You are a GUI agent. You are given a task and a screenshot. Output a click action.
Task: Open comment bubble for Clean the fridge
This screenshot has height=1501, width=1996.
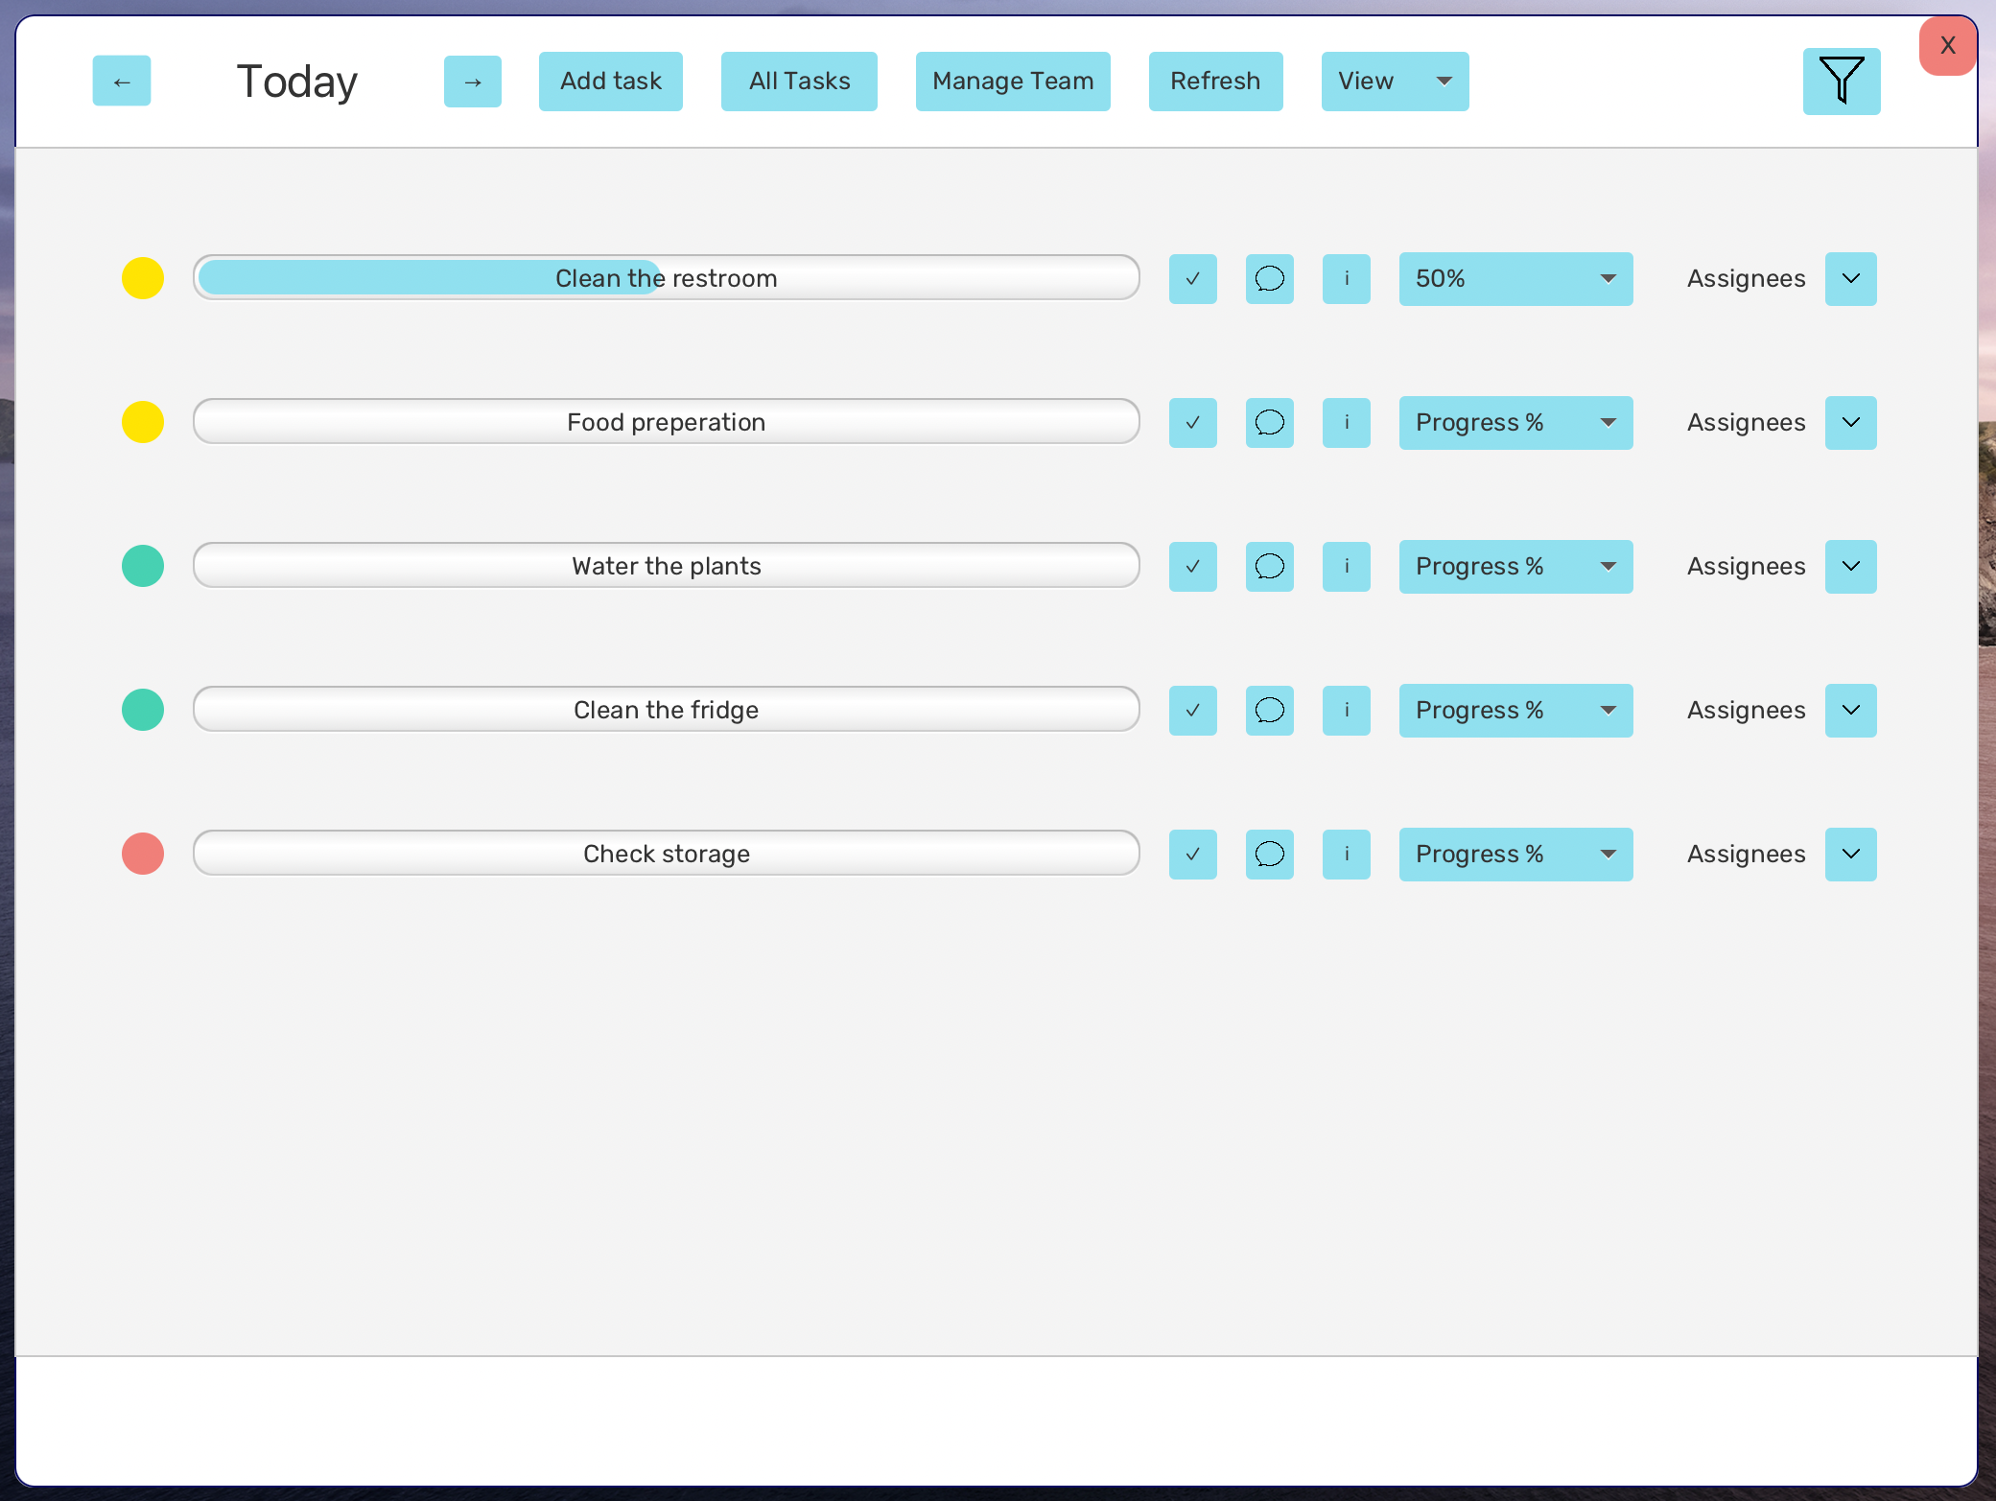click(1269, 711)
